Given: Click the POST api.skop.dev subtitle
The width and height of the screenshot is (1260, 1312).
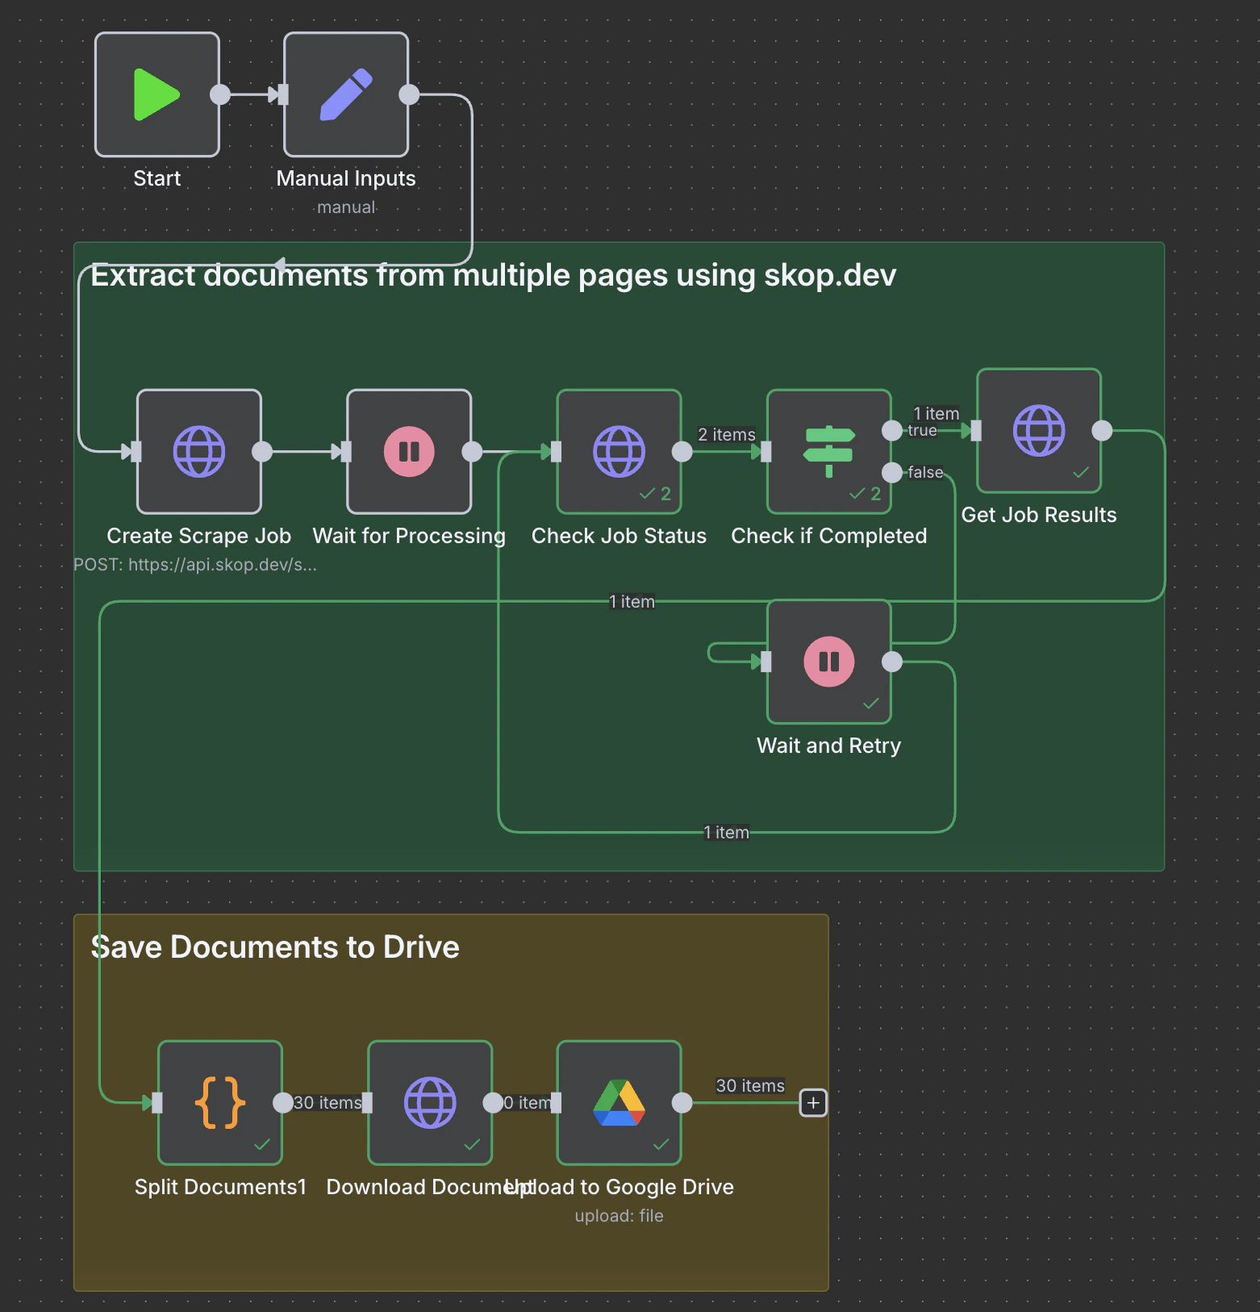Looking at the screenshot, I should [x=195, y=565].
